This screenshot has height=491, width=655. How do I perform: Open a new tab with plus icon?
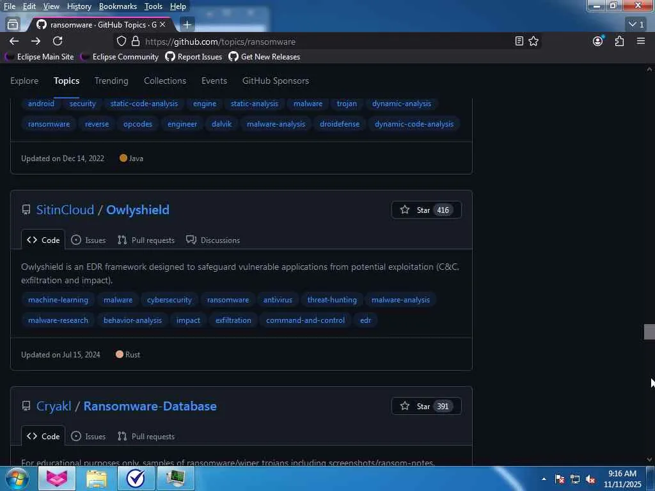click(187, 25)
